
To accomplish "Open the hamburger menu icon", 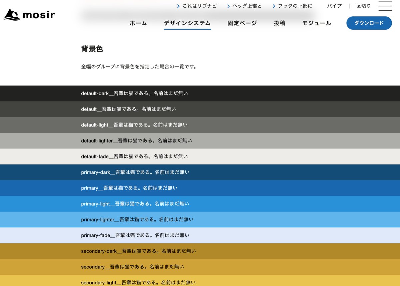I will [x=385, y=6].
